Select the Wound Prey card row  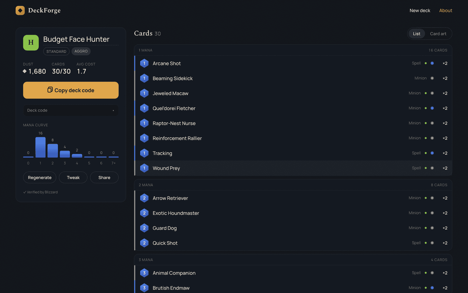293,168
